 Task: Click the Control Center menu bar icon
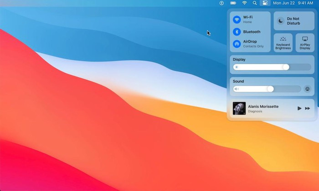[x=265, y=3]
